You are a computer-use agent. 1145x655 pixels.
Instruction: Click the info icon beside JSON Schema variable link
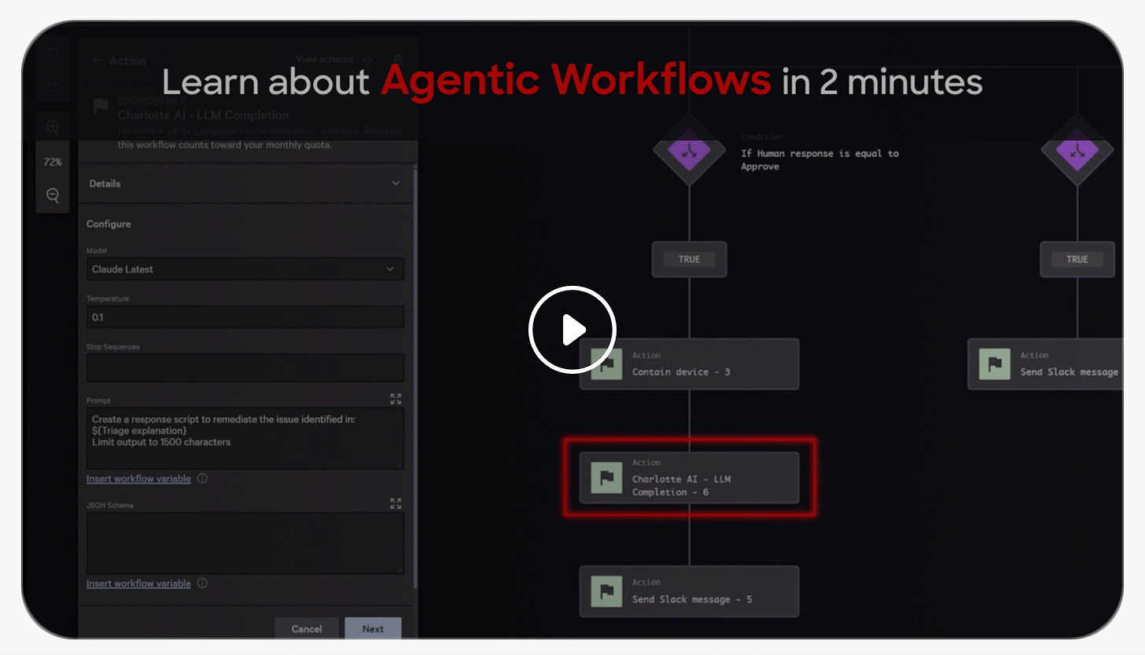click(x=202, y=584)
